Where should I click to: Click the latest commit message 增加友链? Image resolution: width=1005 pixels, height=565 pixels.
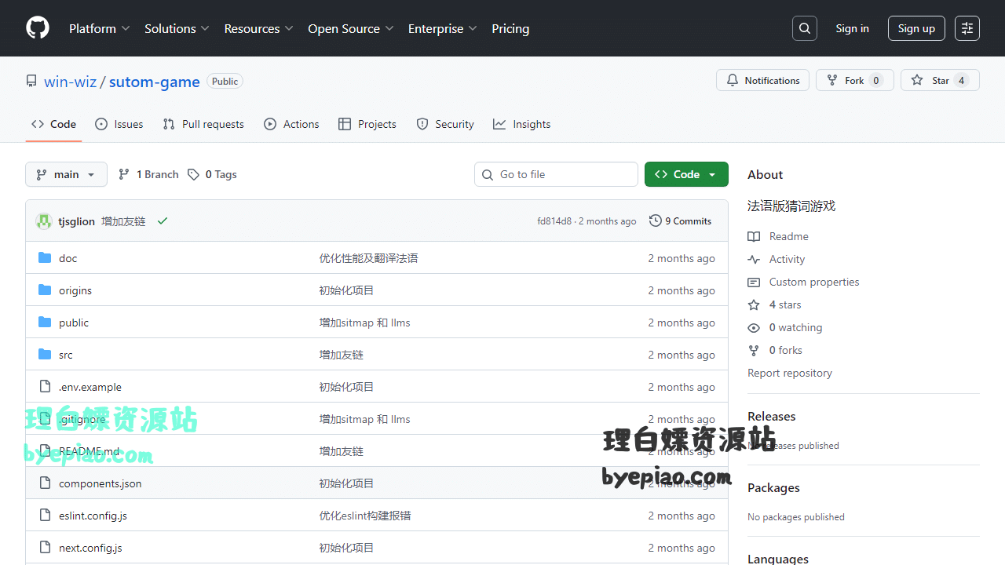point(123,221)
